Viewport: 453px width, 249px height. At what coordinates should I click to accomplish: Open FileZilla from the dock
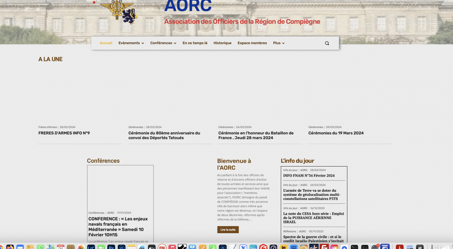point(324,247)
